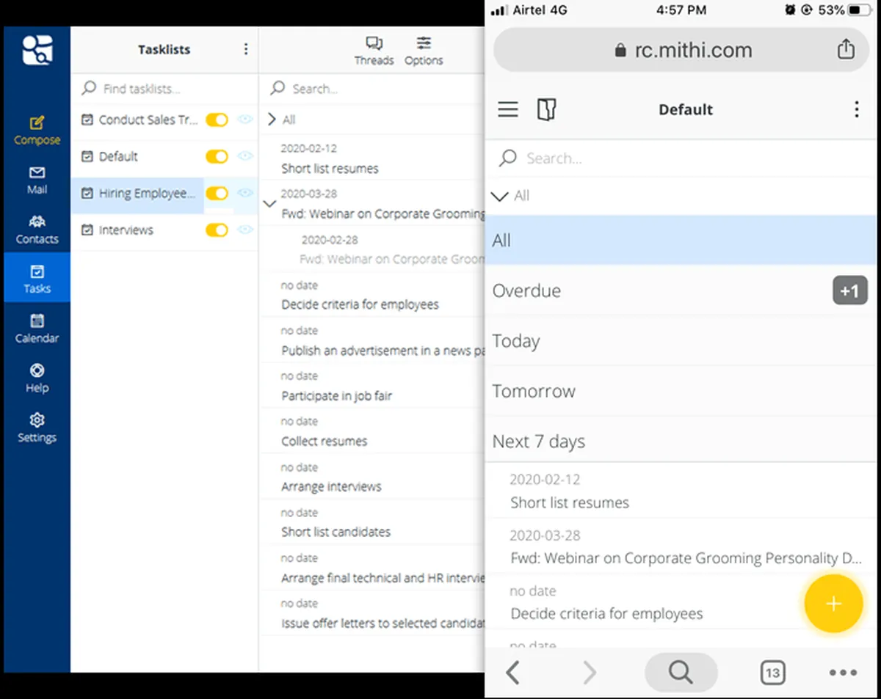Click the Find tasklists search field
The height and width of the screenshot is (699, 881).
pyautogui.click(x=164, y=89)
